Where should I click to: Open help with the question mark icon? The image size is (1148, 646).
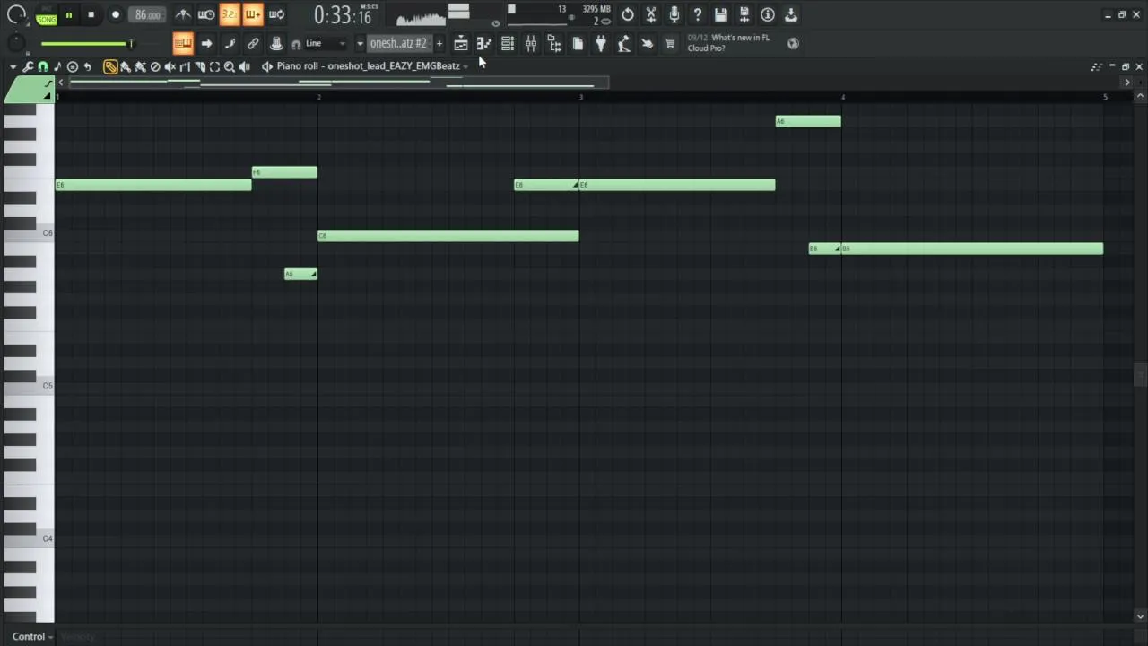click(x=697, y=14)
